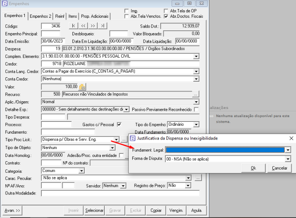Confirm dialog with Ok button

[253, 168]
